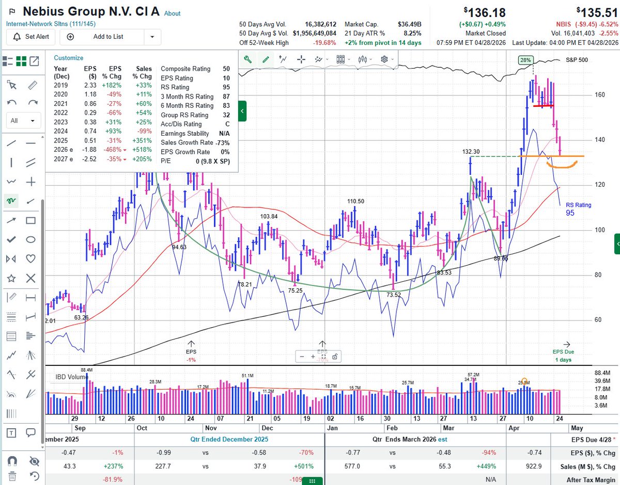620x485 pixels.
Task: Select the freehand squiggle drawing tool
Action: [11, 201]
